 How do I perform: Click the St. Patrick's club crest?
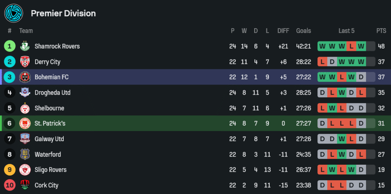(25, 124)
